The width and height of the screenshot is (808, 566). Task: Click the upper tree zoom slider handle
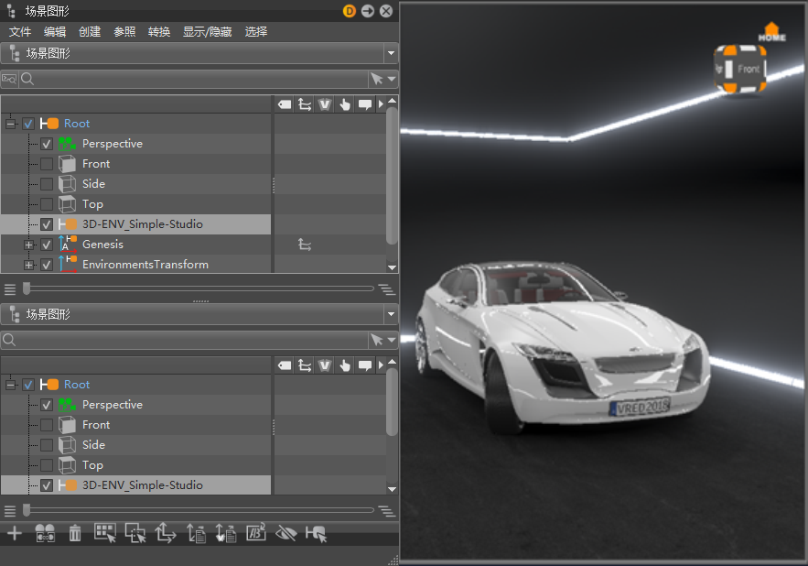click(x=27, y=288)
